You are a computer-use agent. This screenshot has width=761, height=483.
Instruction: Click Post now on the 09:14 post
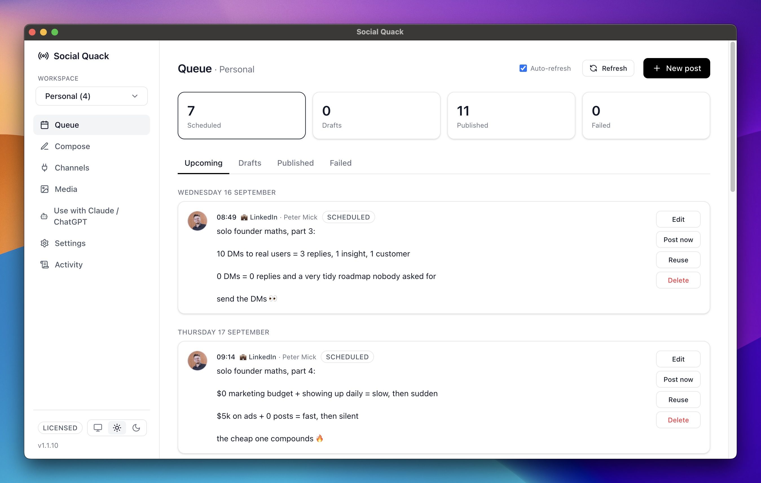tap(678, 380)
